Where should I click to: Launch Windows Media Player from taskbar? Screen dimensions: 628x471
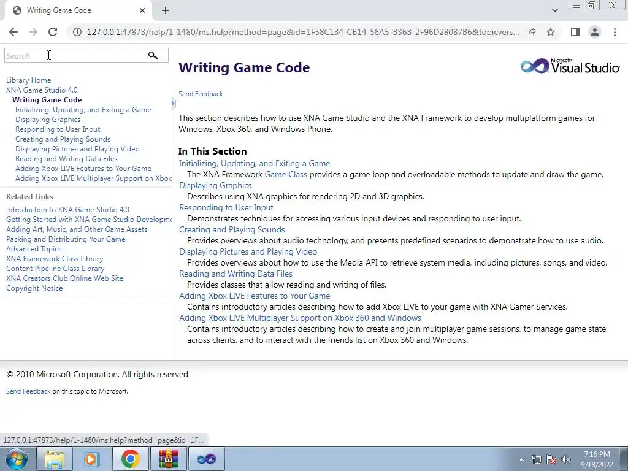(x=92, y=459)
